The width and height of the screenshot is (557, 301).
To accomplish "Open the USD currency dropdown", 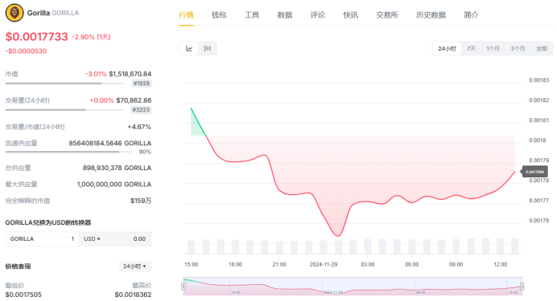I will coord(92,238).
